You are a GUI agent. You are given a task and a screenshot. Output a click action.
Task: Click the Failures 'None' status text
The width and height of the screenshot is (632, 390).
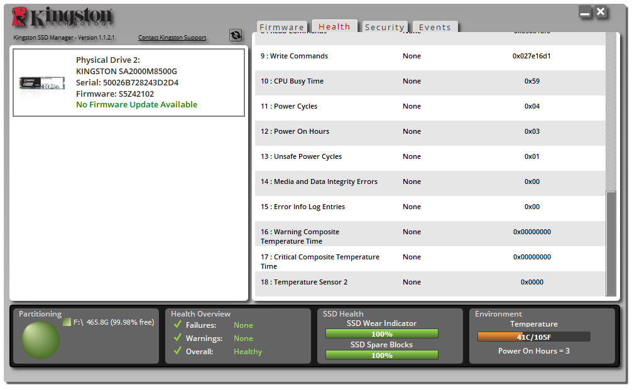pos(244,325)
